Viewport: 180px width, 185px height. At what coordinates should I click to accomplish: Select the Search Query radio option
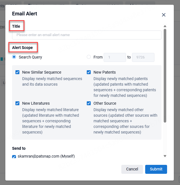[x=14, y=57]
